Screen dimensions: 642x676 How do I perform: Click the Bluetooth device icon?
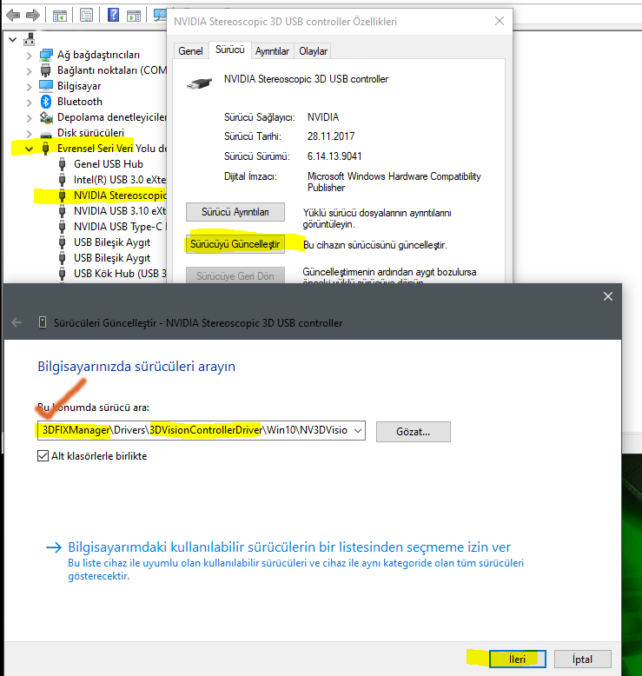pyautogui.click(x=46, y=102)
